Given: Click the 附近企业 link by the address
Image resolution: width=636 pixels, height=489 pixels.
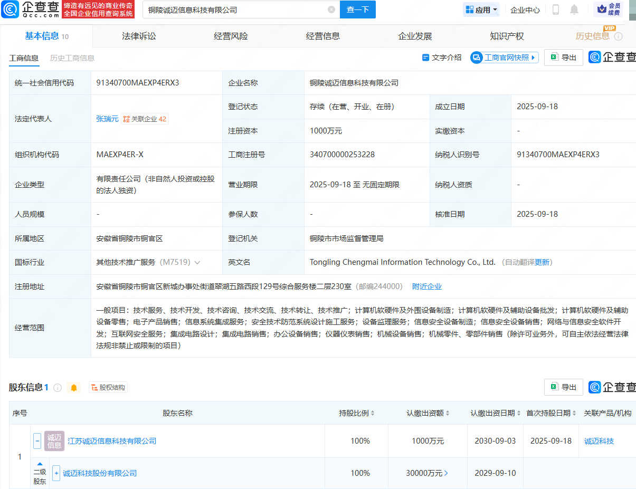Looking at the screenshot, I should tap(426, 286).
